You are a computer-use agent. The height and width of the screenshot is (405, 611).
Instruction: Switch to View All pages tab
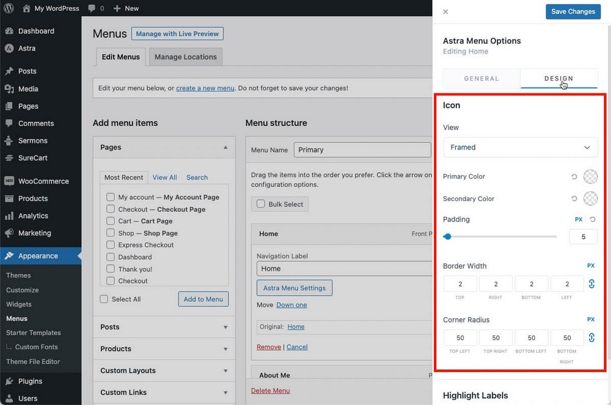164,177
